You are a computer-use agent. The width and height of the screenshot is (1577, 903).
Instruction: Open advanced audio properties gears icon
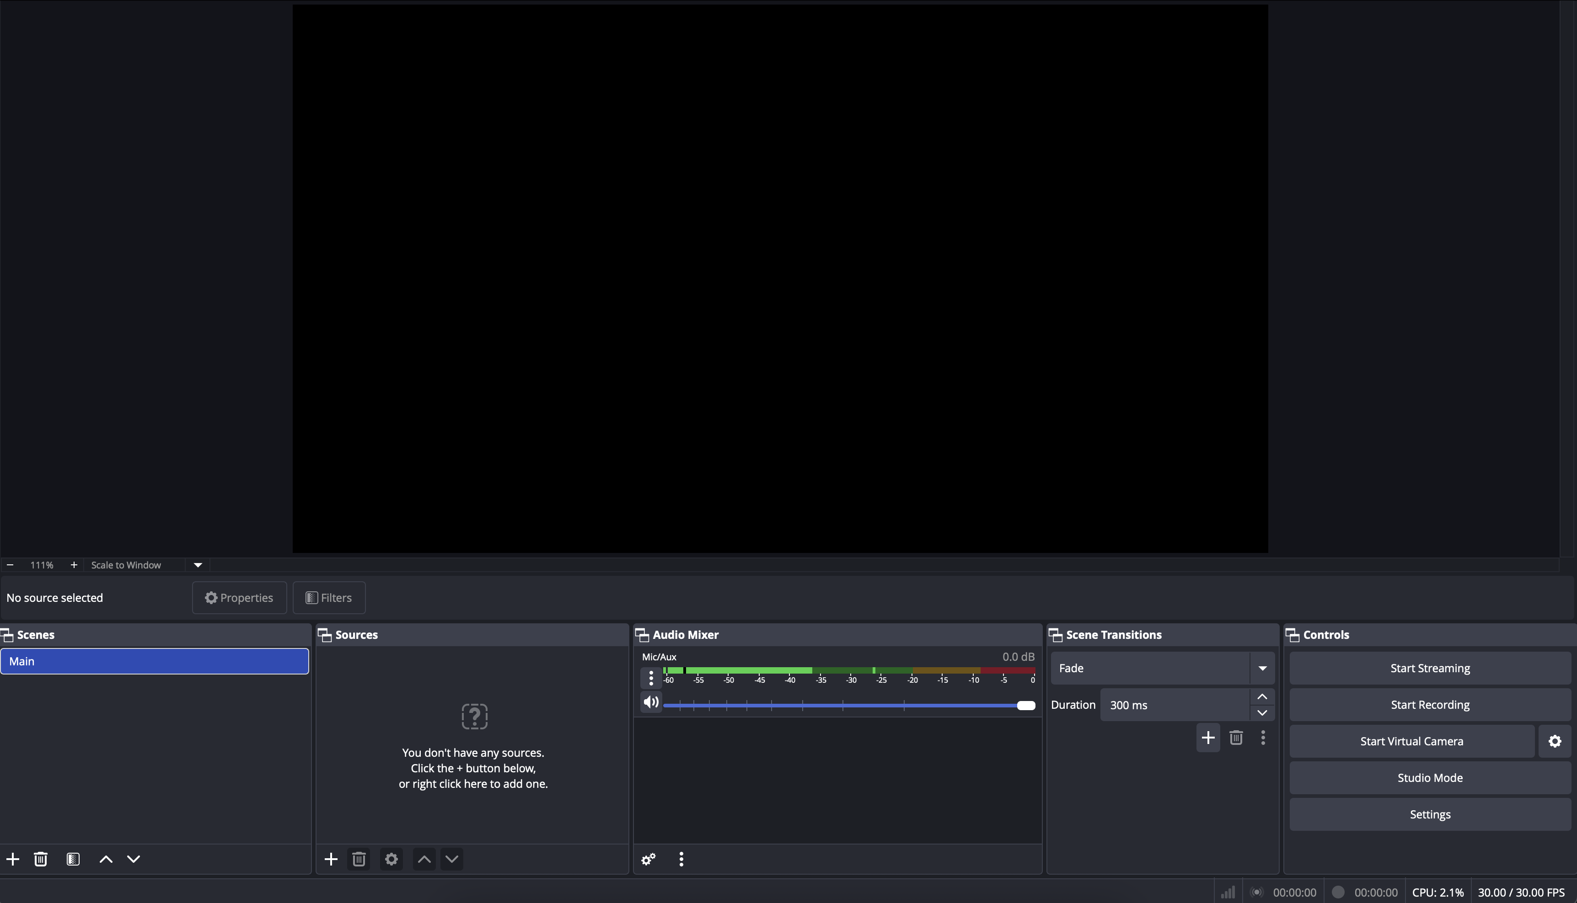[x=649, y=859]
